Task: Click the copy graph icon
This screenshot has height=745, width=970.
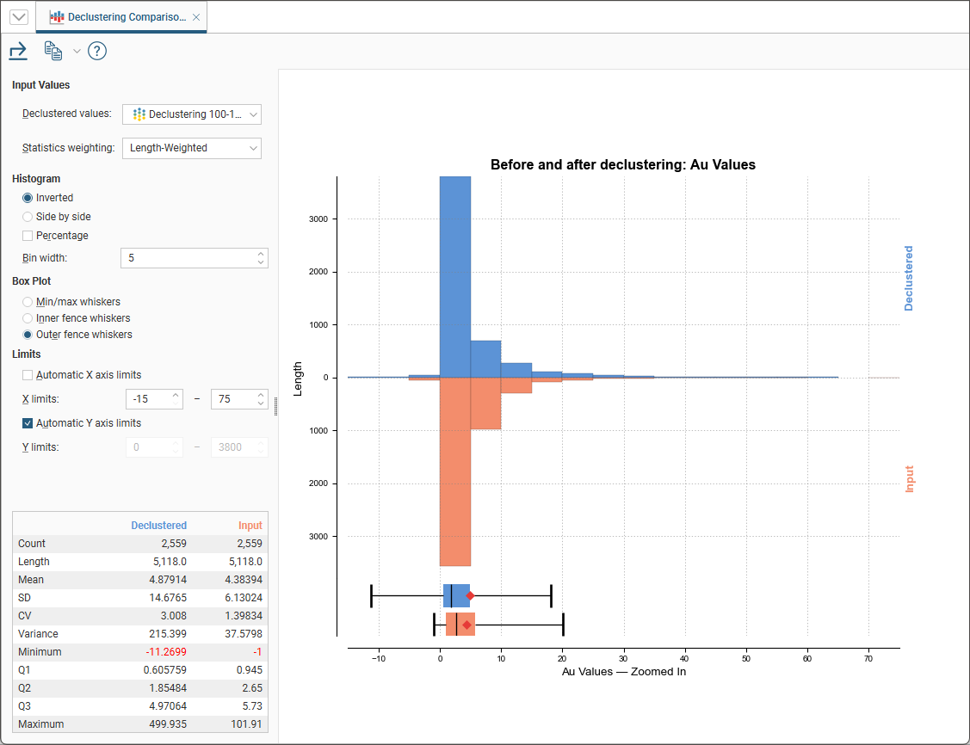Action: [x=53, y=52]
